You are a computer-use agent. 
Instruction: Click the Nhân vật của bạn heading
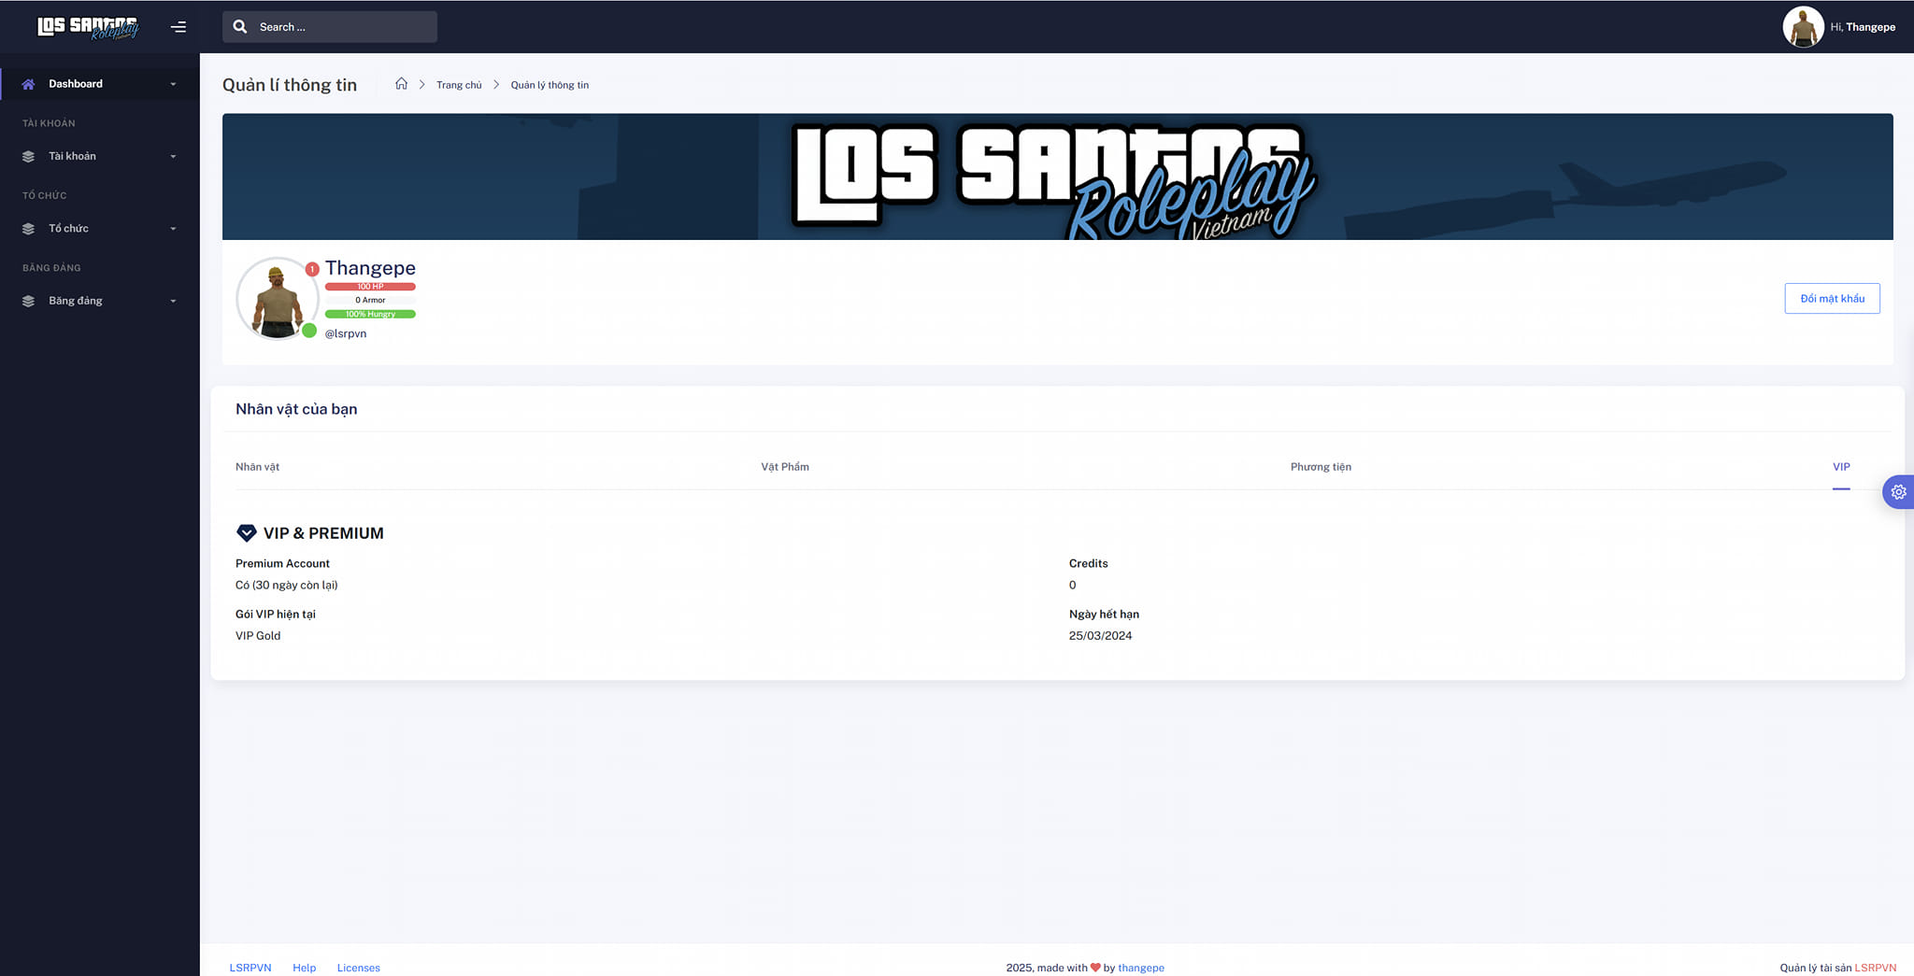[296, 409]
